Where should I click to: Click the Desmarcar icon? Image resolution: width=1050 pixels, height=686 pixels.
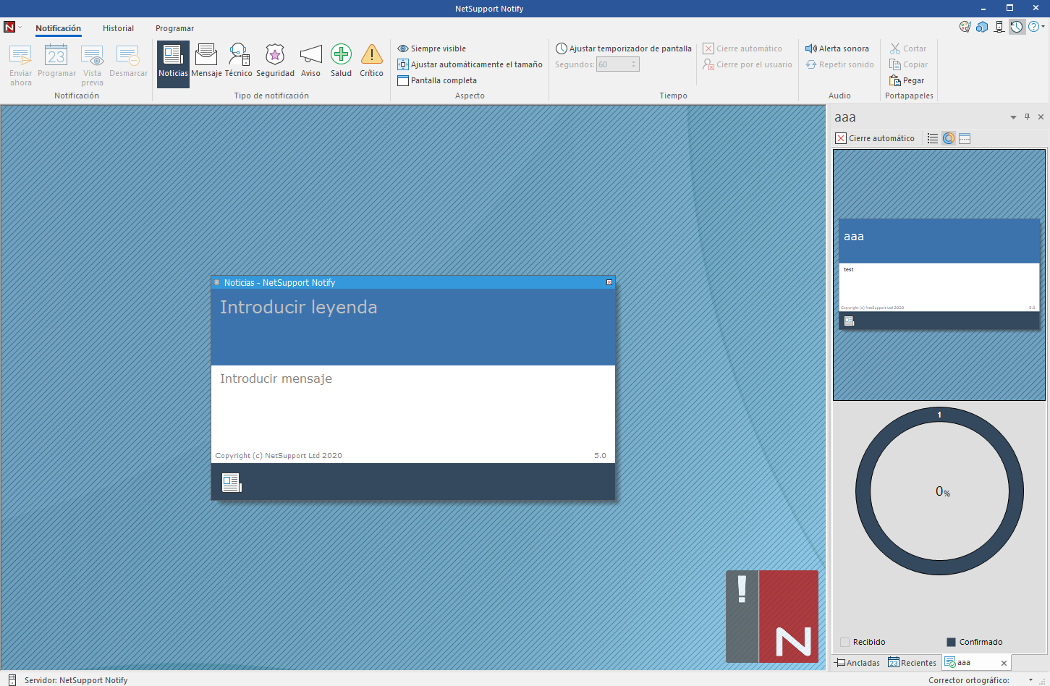point(128,55)
